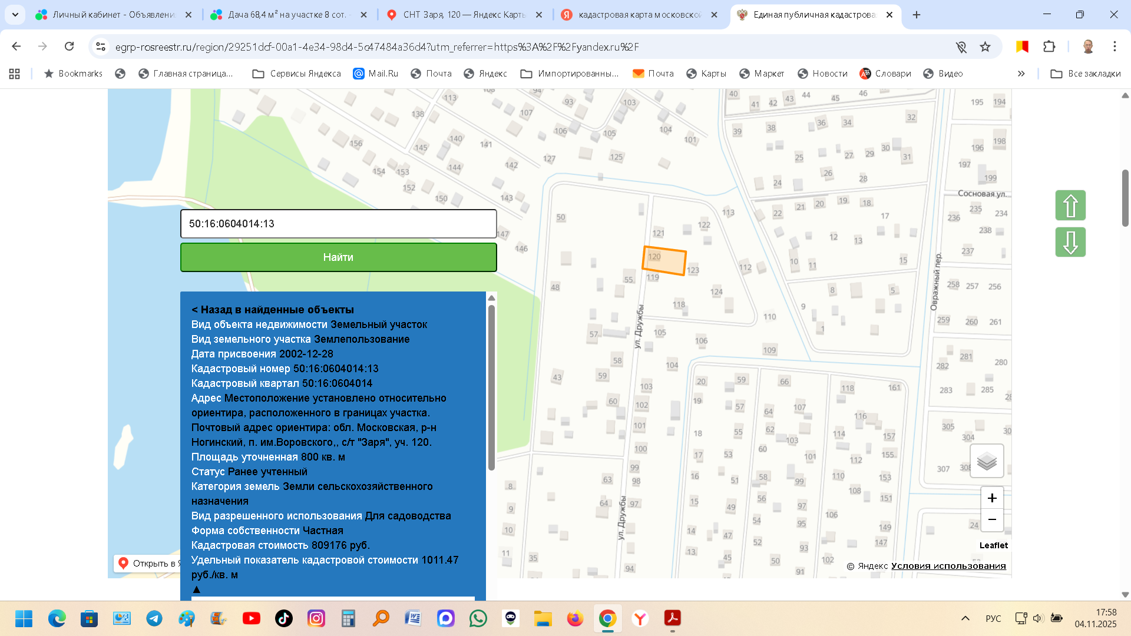
Task: Click cadastral number input field
Action: tap(338, 224)
